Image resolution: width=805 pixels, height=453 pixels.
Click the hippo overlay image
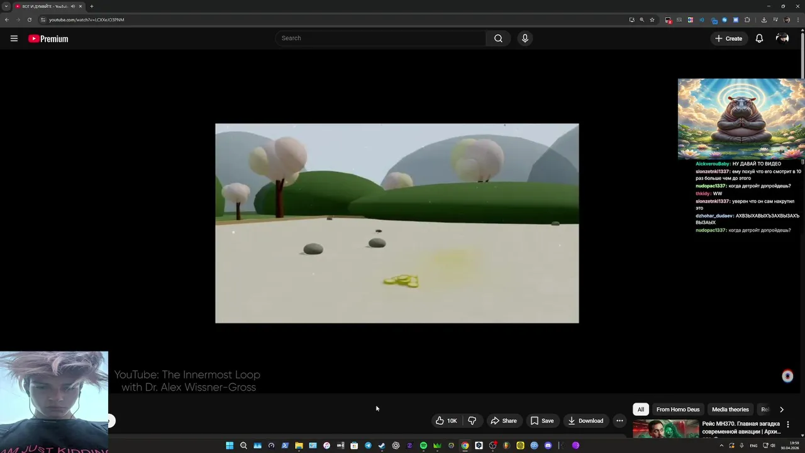(x=741, y=119)
